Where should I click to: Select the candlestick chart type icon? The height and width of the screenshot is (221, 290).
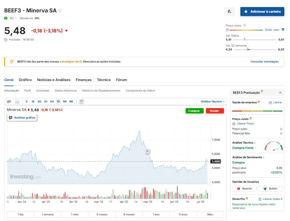(x=9, y=102)
